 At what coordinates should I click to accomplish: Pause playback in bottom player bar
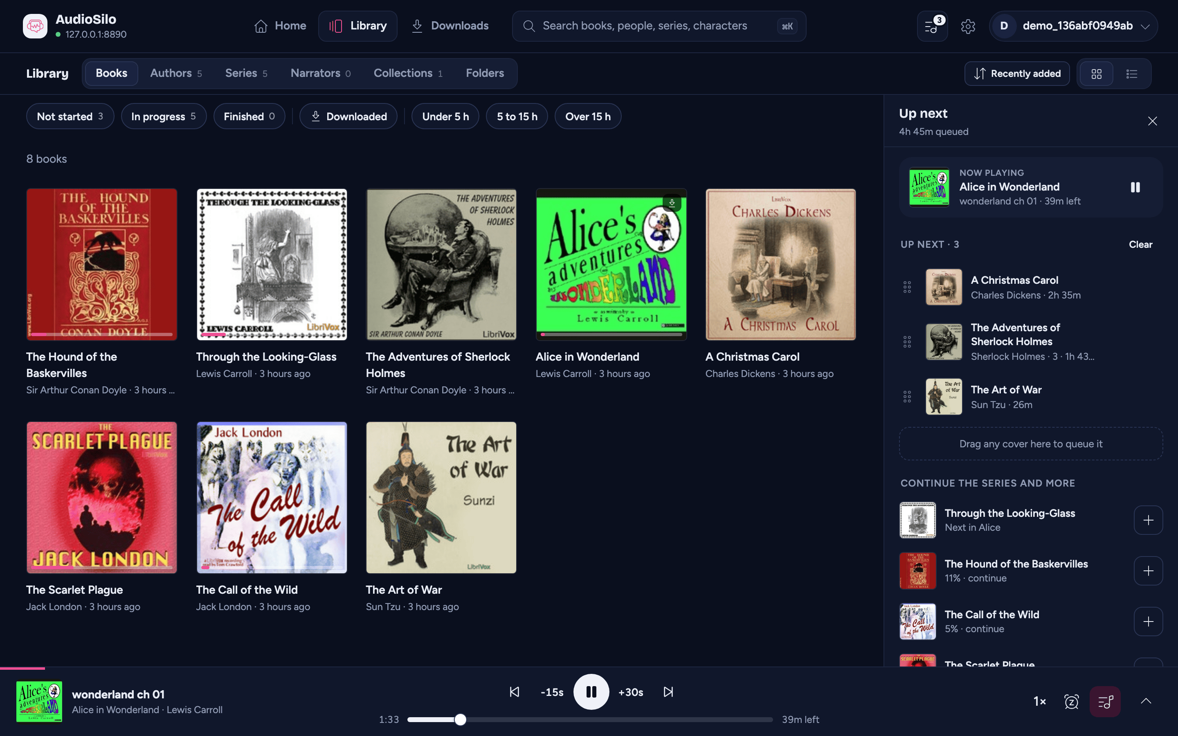591,692
